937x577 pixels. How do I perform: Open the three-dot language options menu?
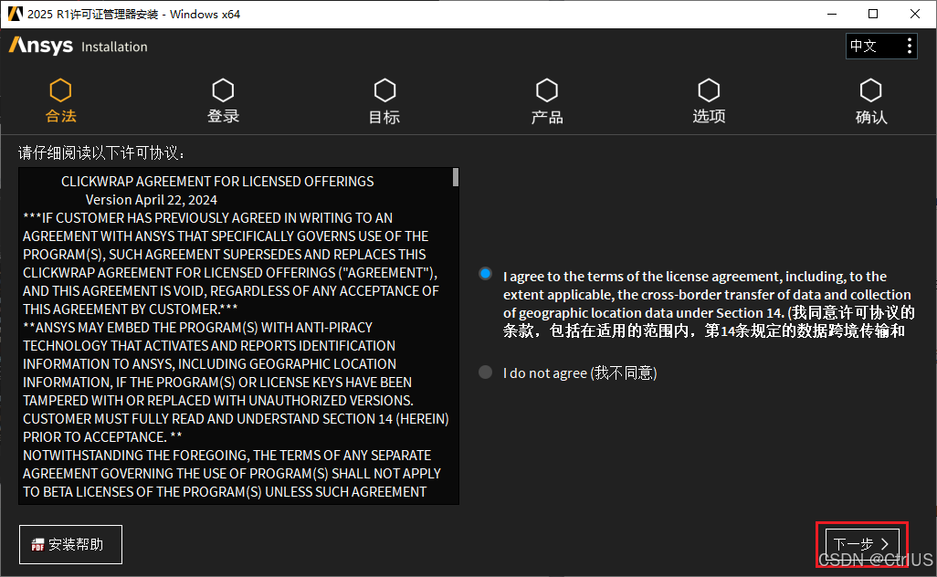click(x=909, y=46)
